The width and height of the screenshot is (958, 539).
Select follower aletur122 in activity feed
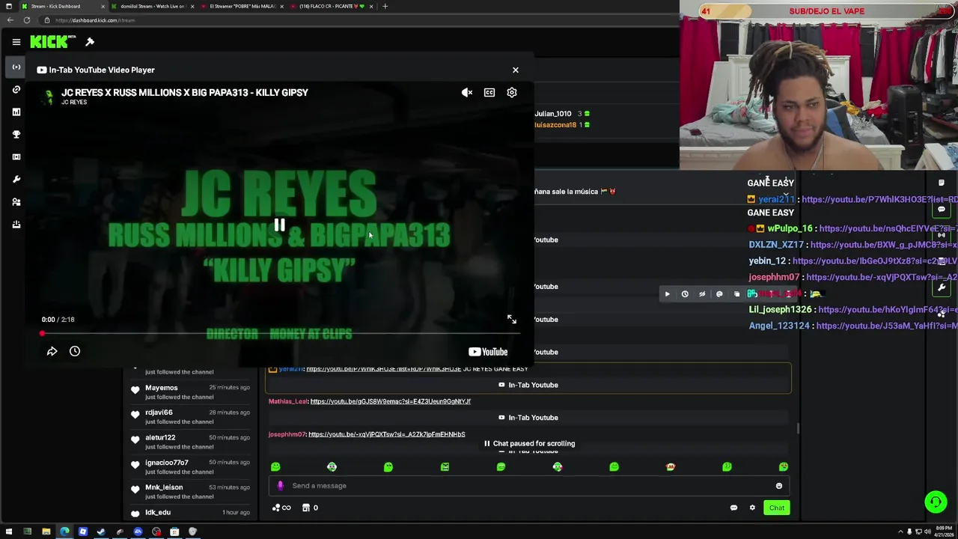pos(160,438)
